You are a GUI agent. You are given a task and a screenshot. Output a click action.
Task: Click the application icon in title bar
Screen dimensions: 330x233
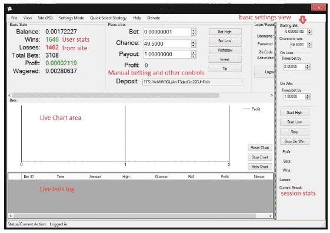(10, 9)
